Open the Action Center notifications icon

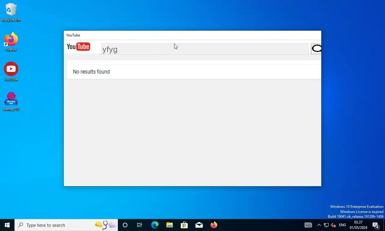pyautogui.click(x=376, y=225)
